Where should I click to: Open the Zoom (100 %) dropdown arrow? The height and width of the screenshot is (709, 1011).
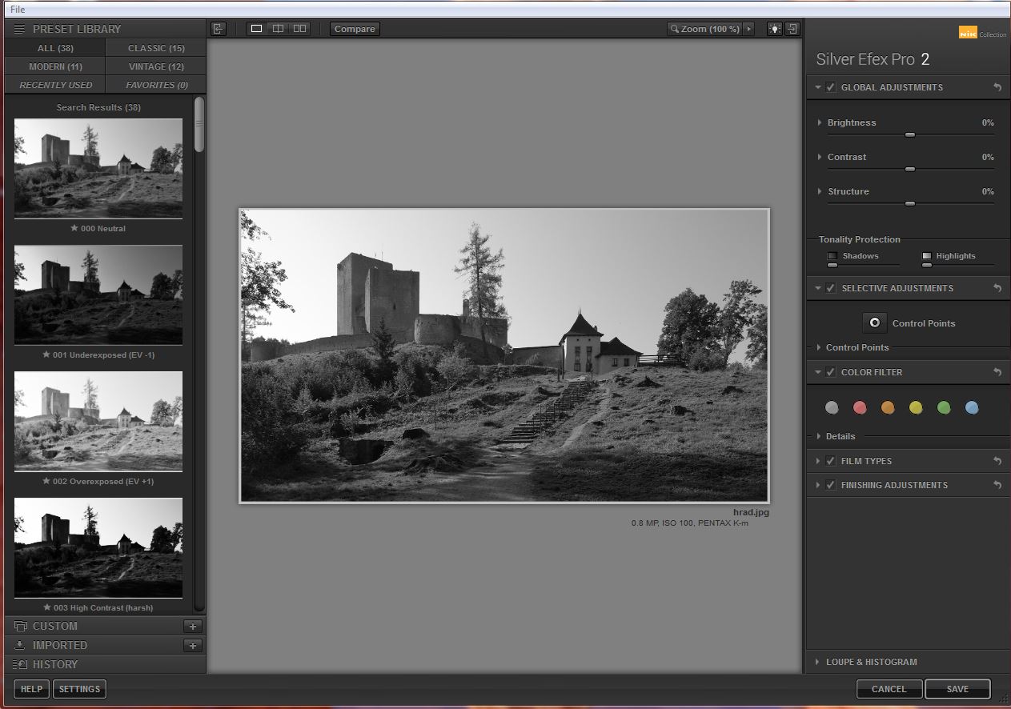(748, 29)
